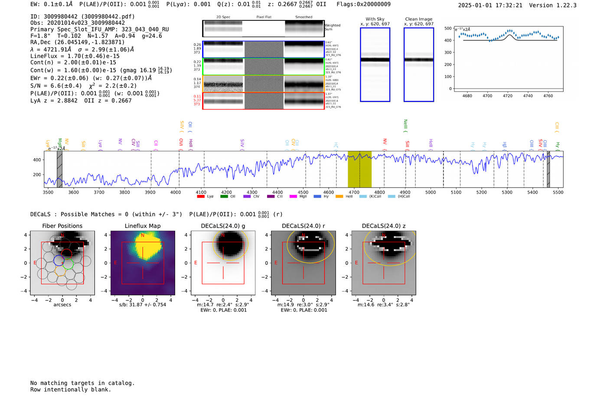This screenshot has width=607, height=413.
Task: Click the 'Row intentionally blank.' text
Action: (71, 390)
